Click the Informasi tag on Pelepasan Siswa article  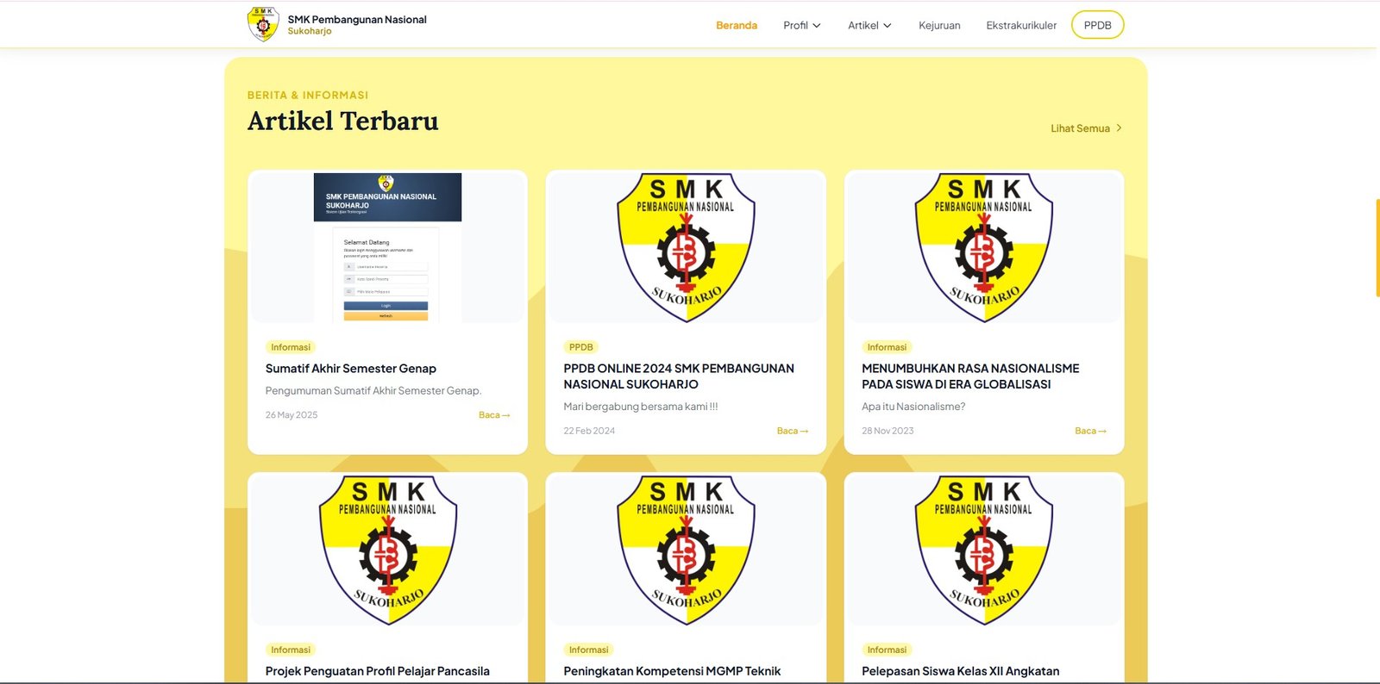pyautogui.click(x=887, y=650)
